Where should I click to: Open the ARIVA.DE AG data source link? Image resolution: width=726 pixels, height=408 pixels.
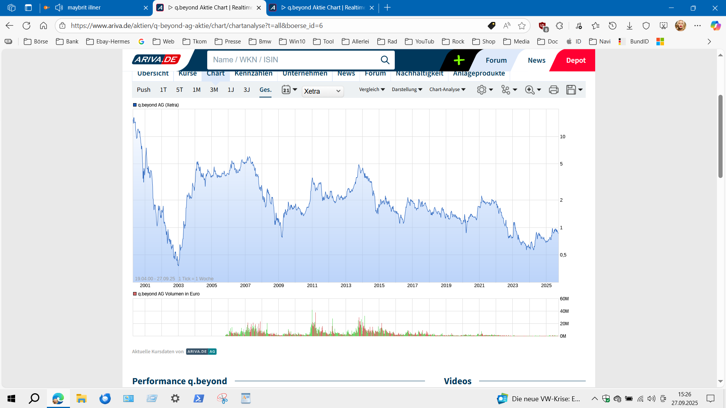(201, 352)
